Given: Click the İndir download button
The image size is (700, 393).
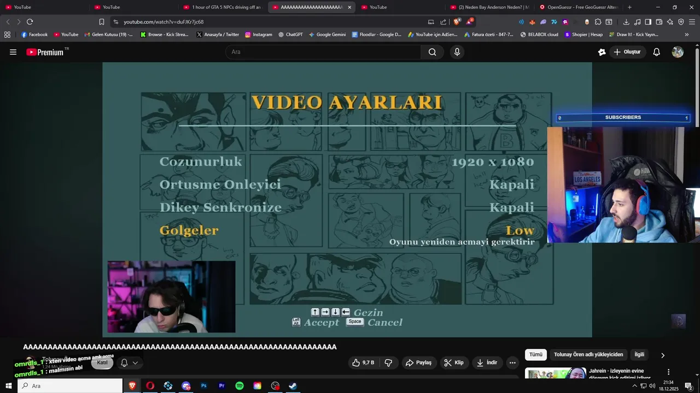Looking at the screenshot, I should point(487,362).
